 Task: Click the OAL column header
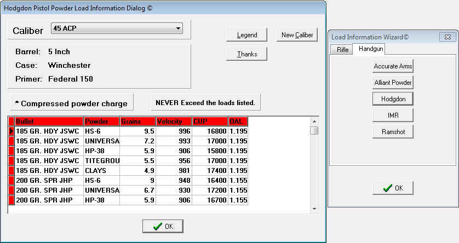click(x=238, y=121)
